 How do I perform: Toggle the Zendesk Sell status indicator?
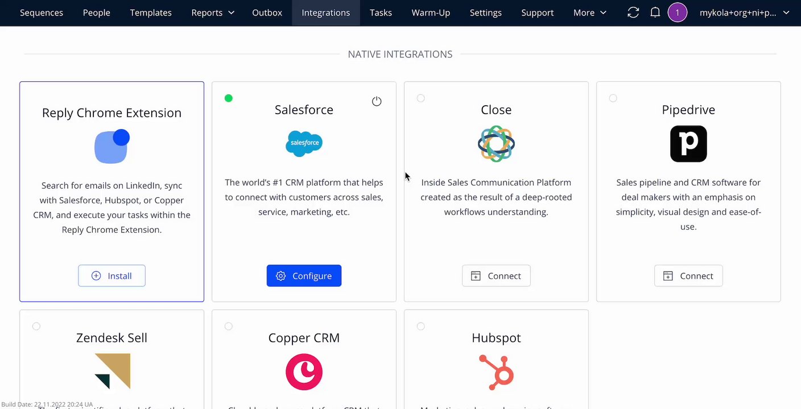36,326
